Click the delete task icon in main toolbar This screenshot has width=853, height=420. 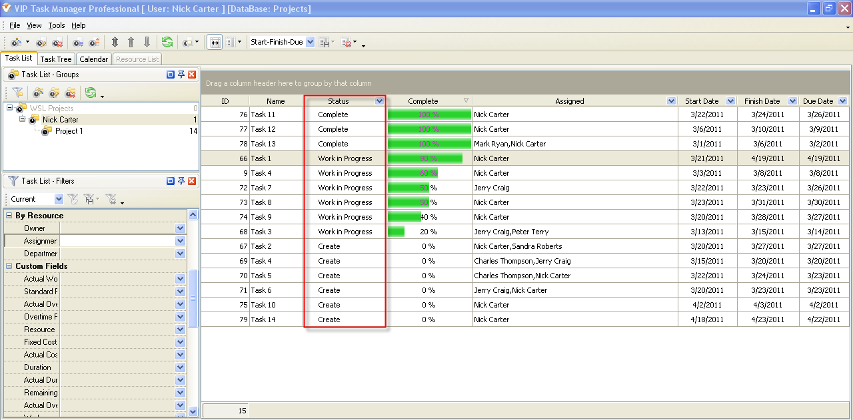click(57, 42)
